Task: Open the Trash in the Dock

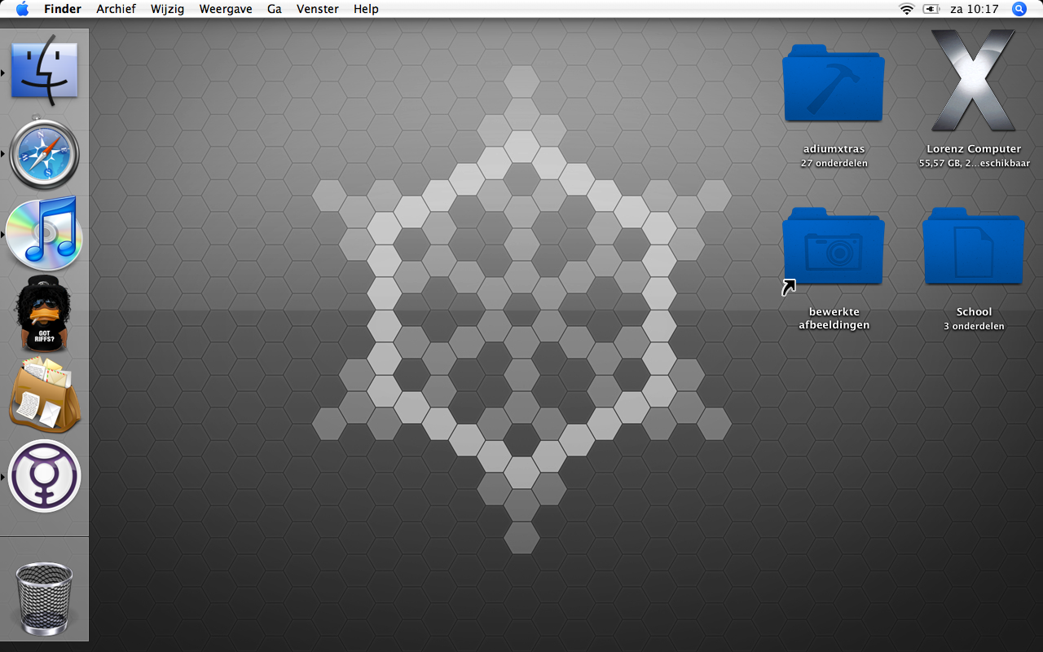Action: (x=44, y=598)
